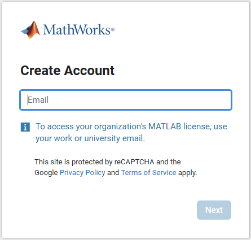Click the word 'Google' in the notice

(x=46, y=173)
